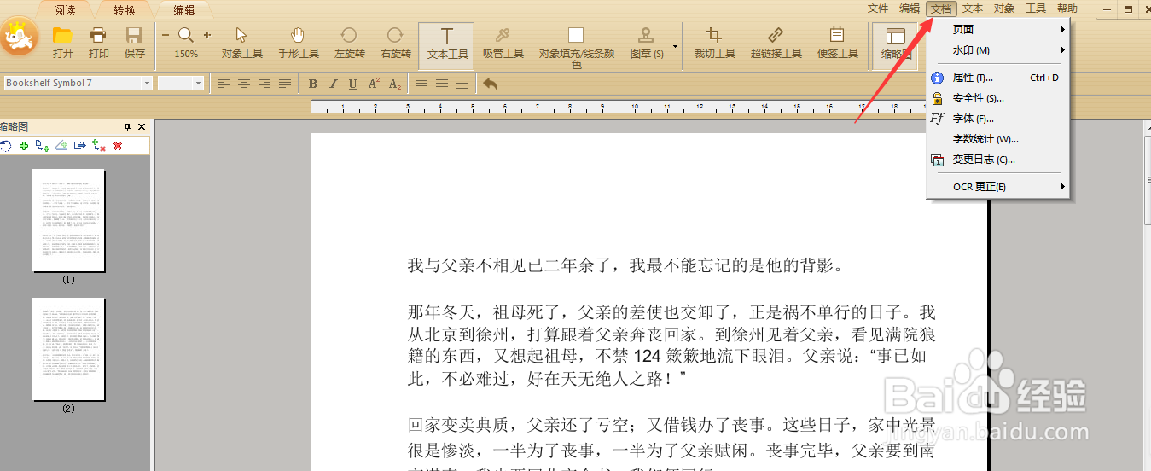
Task: Choose 字数统计 (W)... menu entry
Action: (x=998, y=139)
